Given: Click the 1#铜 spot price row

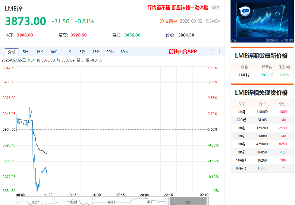Looking at the screenshot, I should click(x=262, y=112).
